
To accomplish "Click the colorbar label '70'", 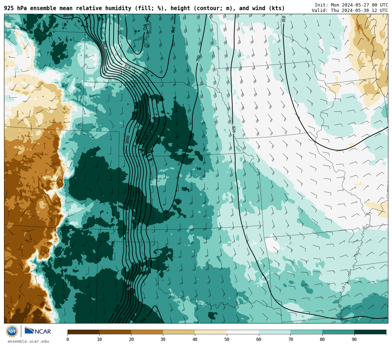I will coord(290,339).
